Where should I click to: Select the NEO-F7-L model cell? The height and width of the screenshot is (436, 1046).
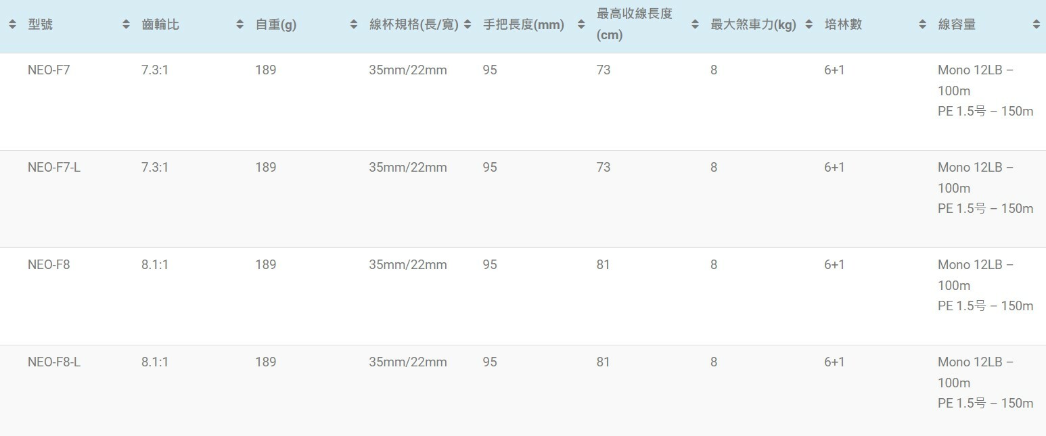[x=54, y=168]
